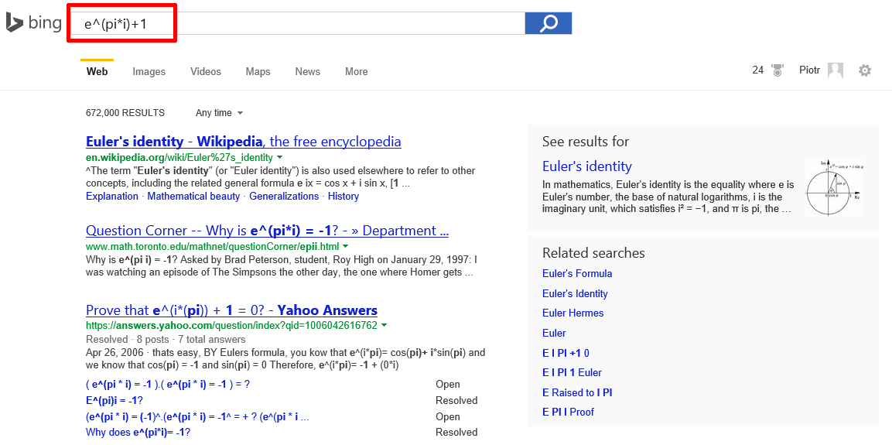Open 'Why does e^(pi*i)= -1?' link
892x445 pixels.
138,433
